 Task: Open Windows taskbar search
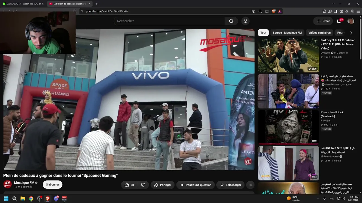point(14,198)
